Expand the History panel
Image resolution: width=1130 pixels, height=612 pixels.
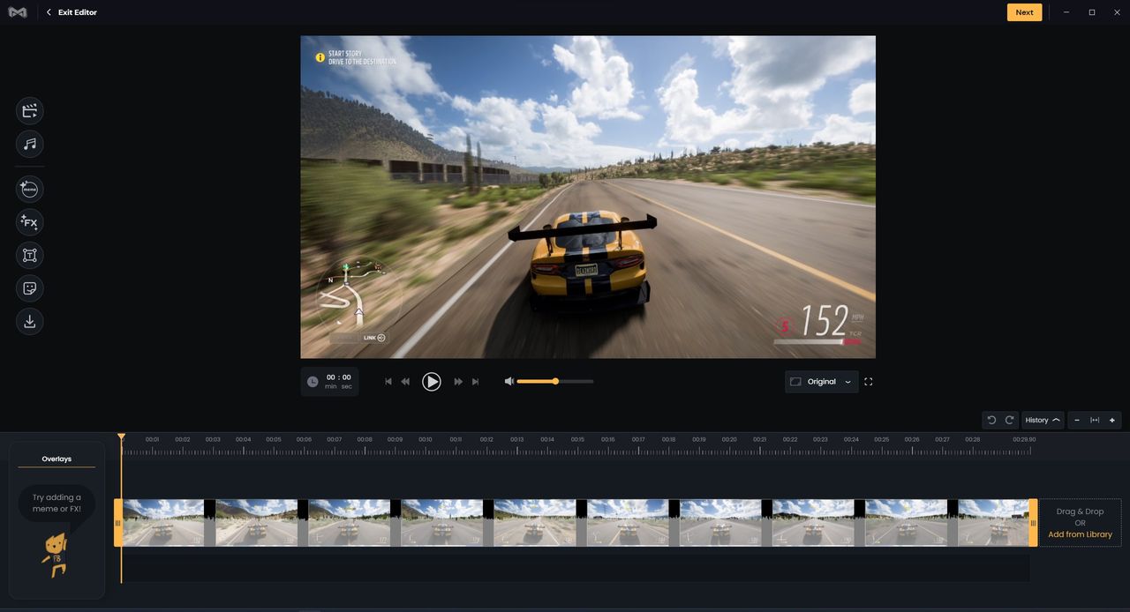tap(1043, 420)
